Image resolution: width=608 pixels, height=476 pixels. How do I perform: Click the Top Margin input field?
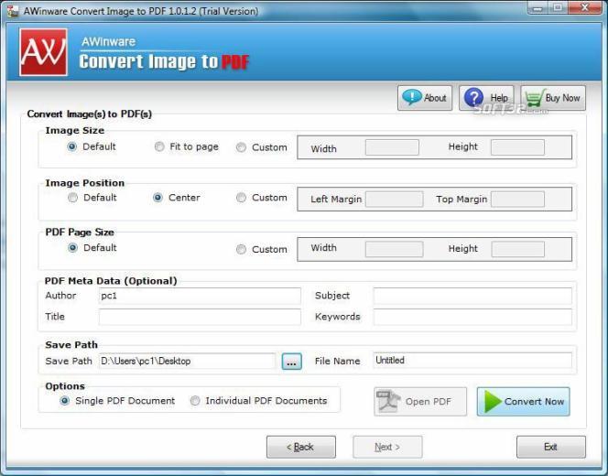(517, 200)
